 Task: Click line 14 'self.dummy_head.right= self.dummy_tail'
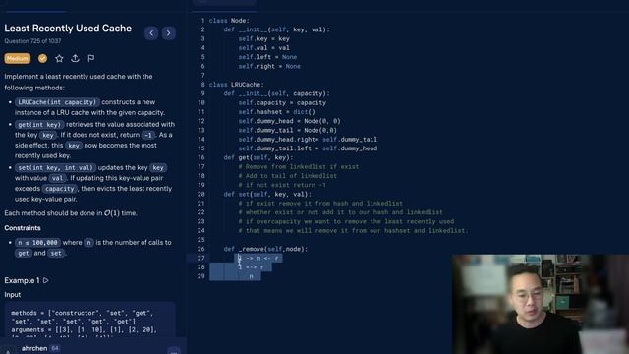tap(308, 140)
